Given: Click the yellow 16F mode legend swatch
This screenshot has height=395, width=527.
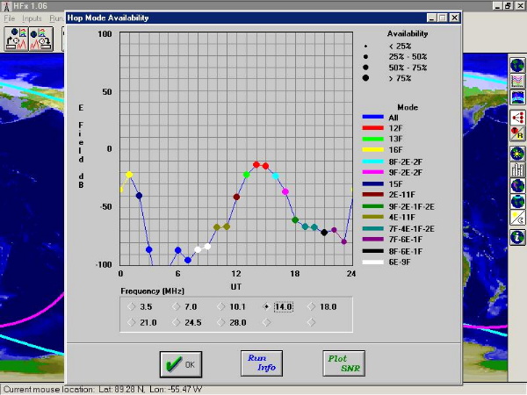Looking at the screenshot, I should 372,150.
